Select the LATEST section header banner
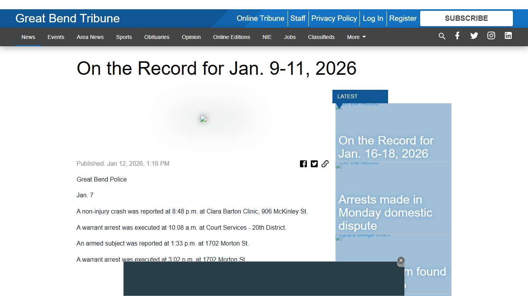528x296 pixels. pyautogui.click(x=360, y=96)
